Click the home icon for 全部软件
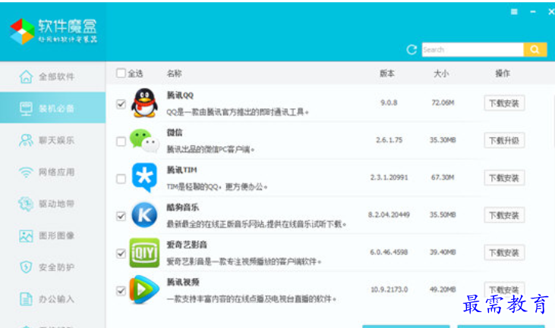Image resolution: width=555 pixels, height=328 pixels. click(x=26, y=77)
